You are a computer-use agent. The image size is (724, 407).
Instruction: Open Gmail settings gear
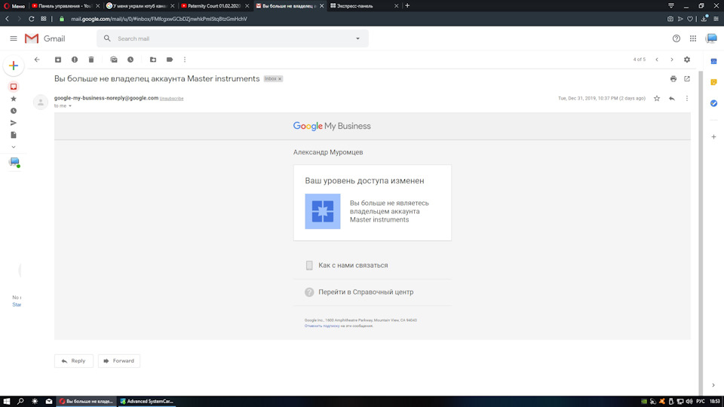[x=687, y=60]
